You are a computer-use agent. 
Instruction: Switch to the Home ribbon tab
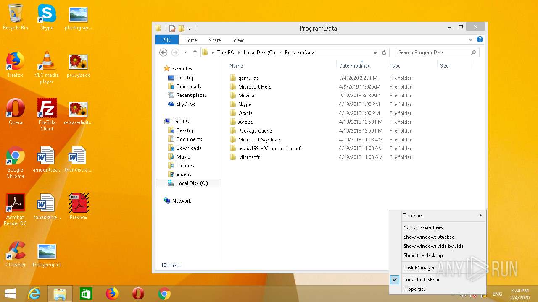point(190,40)
